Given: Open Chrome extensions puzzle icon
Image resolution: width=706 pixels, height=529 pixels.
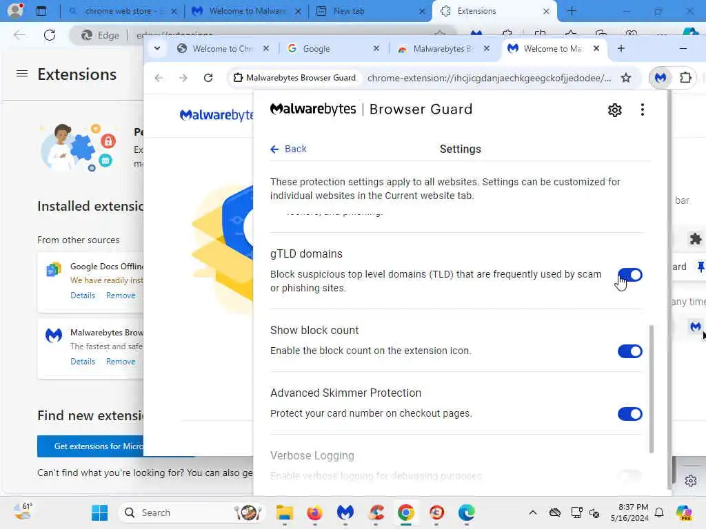Looking at the screenshot, I should 685,78.
